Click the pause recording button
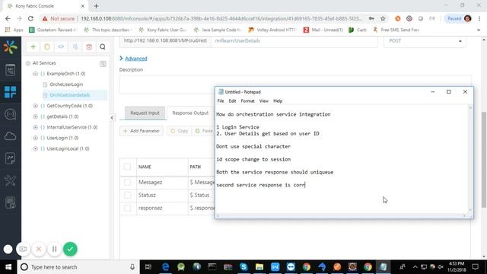The image size is (487, 274). [x=54, y=249]
